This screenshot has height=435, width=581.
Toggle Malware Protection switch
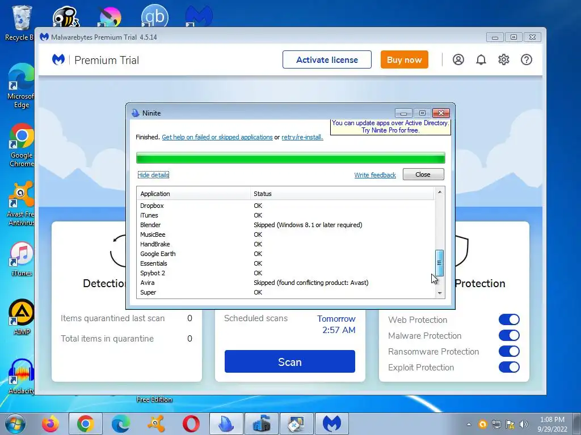coord(509,335)
